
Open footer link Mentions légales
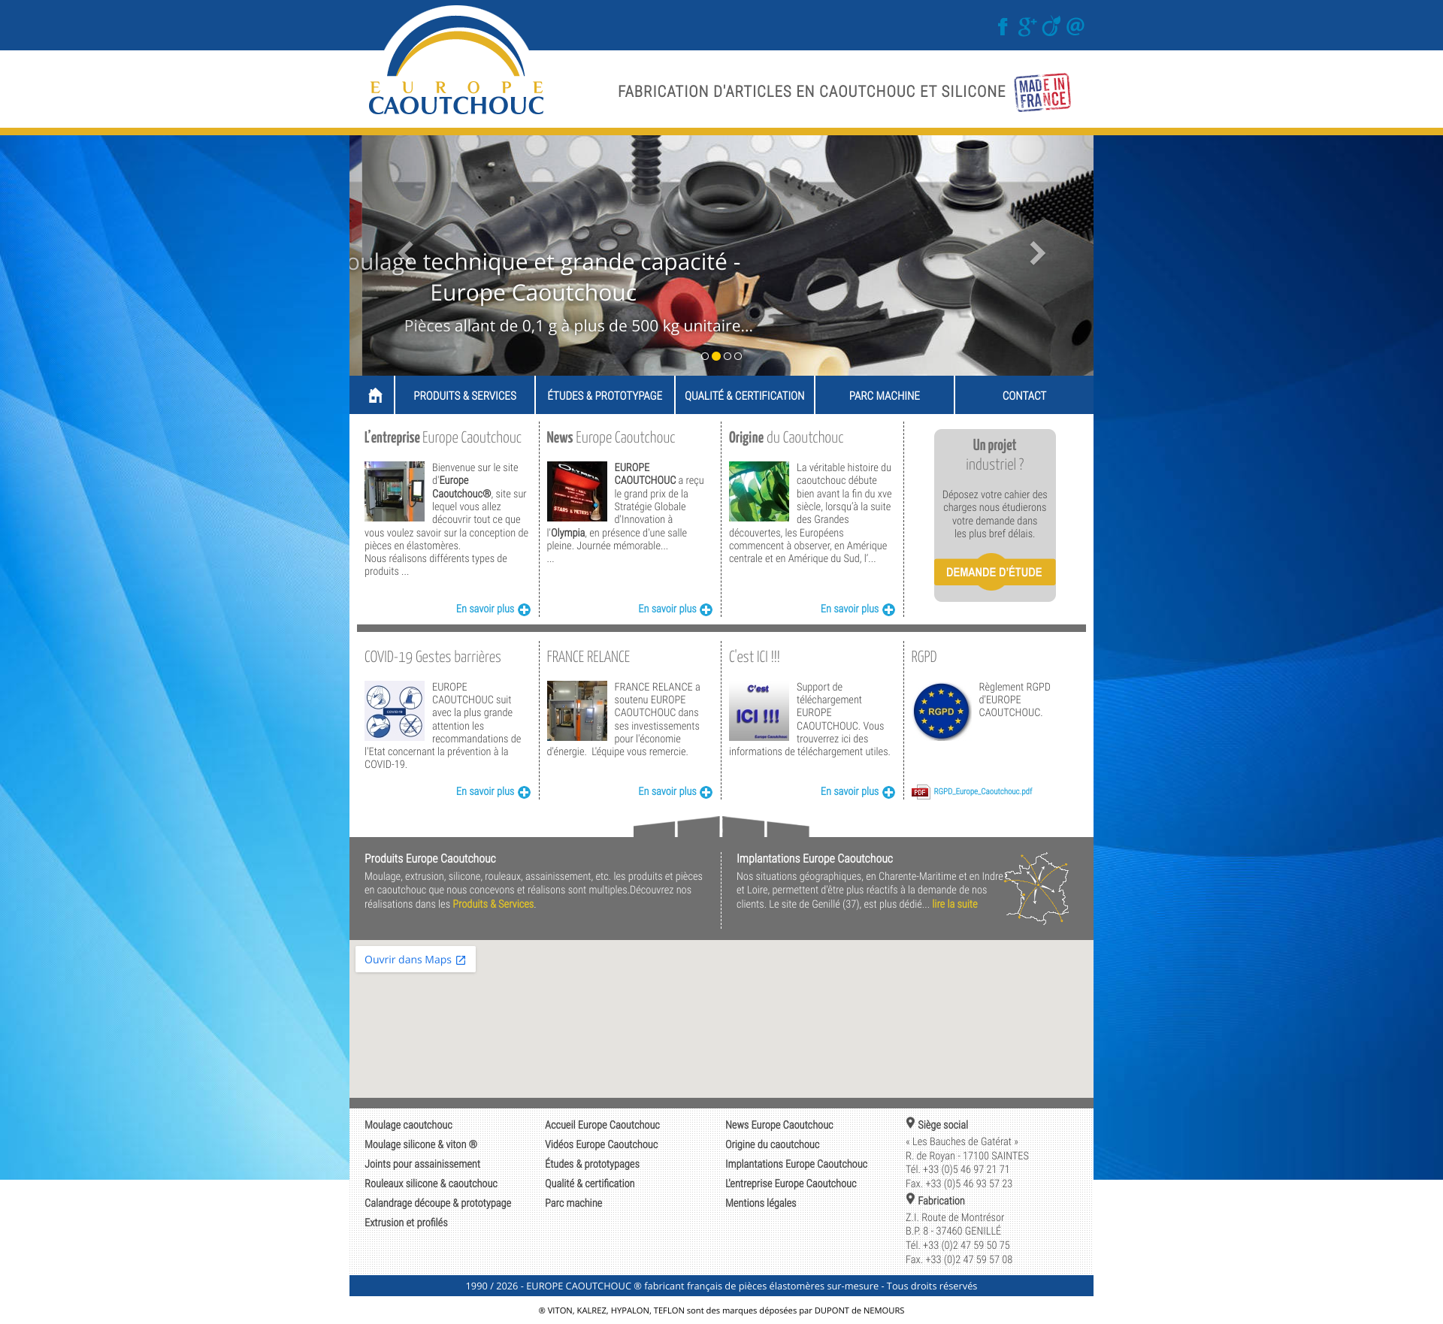(x=761, y=1203)
